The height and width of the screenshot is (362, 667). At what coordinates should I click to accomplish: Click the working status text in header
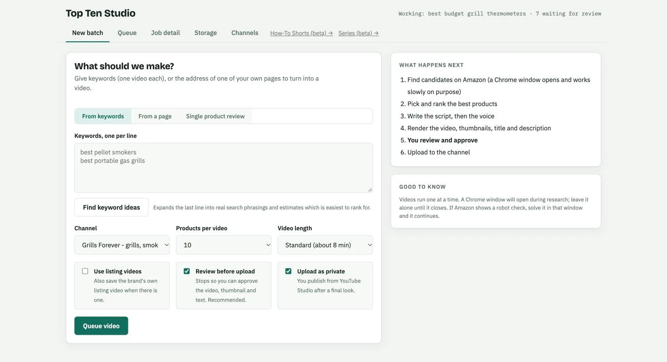[x=500, y=14]
